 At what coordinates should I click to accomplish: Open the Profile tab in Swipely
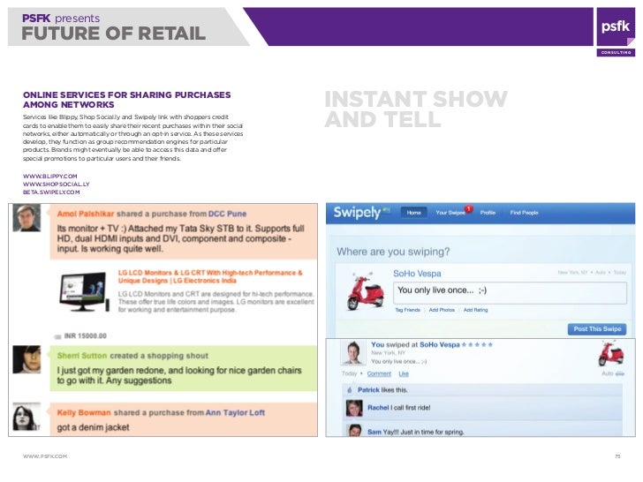coord(488,213)
